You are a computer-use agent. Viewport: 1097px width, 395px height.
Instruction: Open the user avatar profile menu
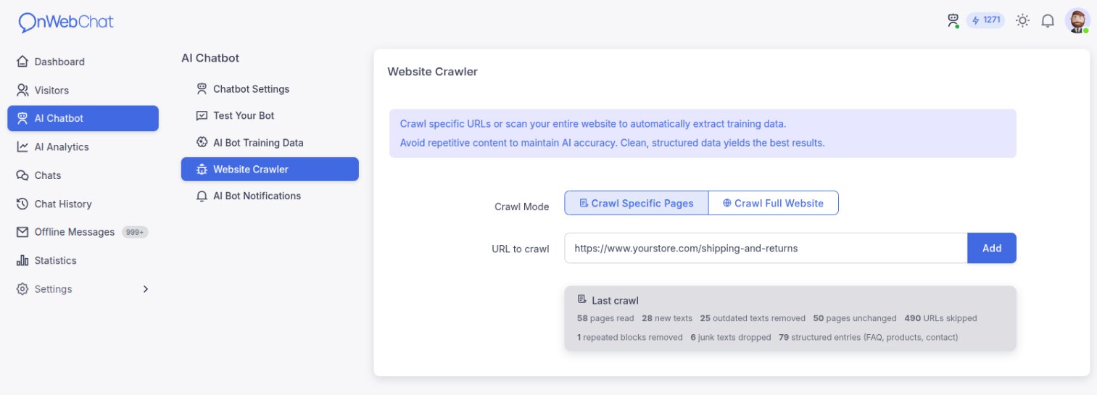coord(1077,20)
